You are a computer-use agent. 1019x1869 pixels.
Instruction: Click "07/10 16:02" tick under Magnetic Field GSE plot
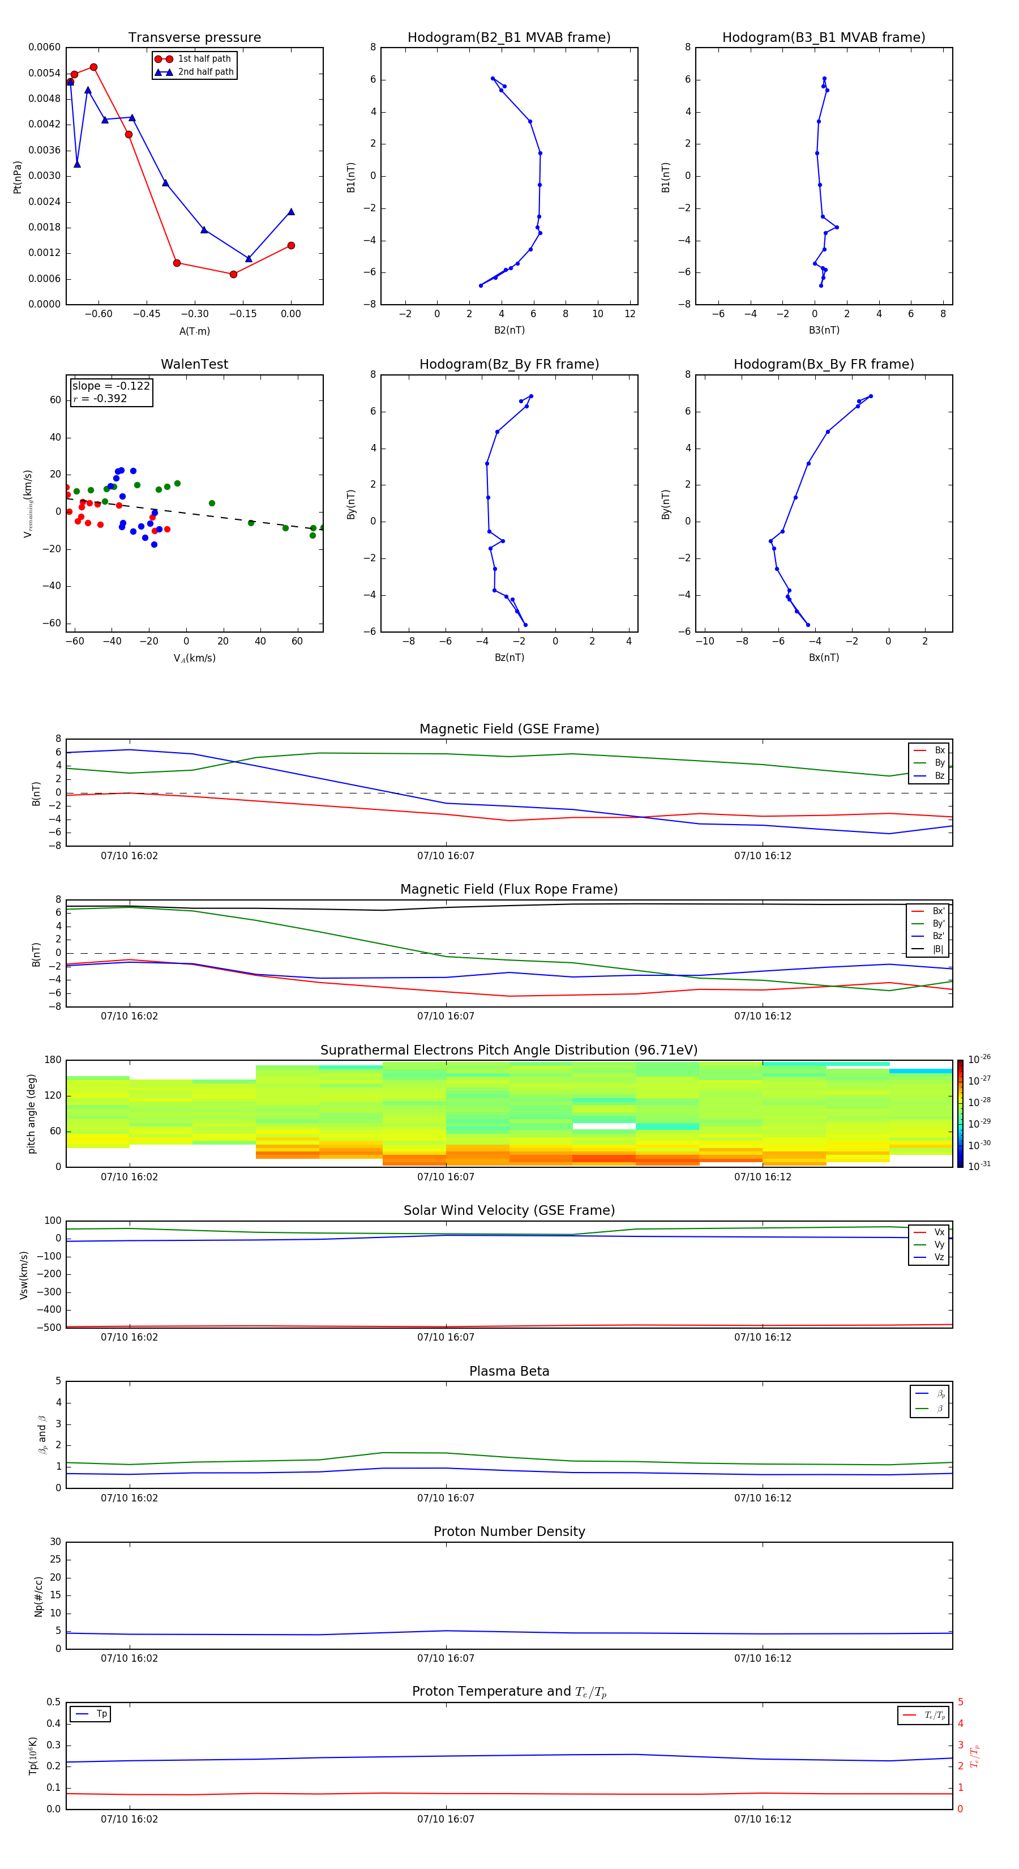pyautogui.click(x=129, y=856)
